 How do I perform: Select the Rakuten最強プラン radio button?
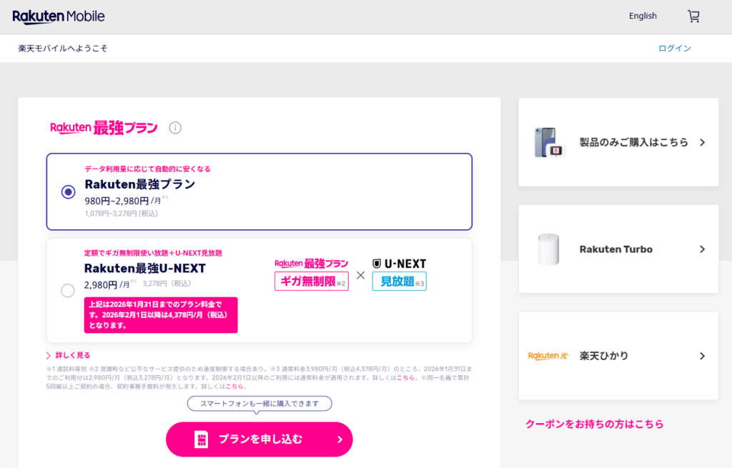pos(68,191)
